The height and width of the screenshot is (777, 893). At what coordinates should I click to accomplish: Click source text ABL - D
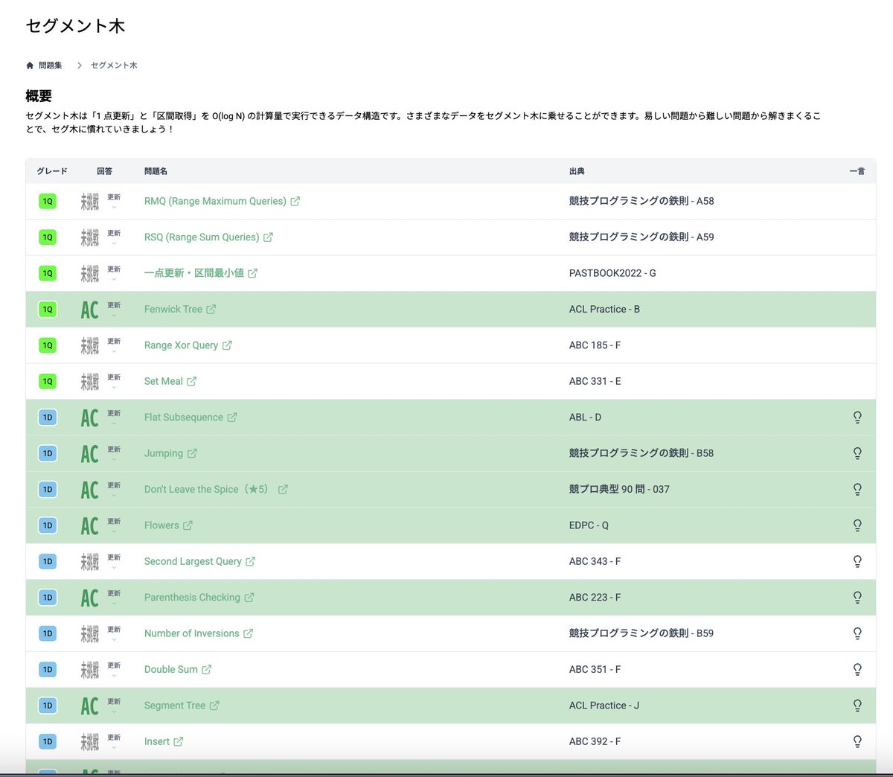tap(585, 418)
